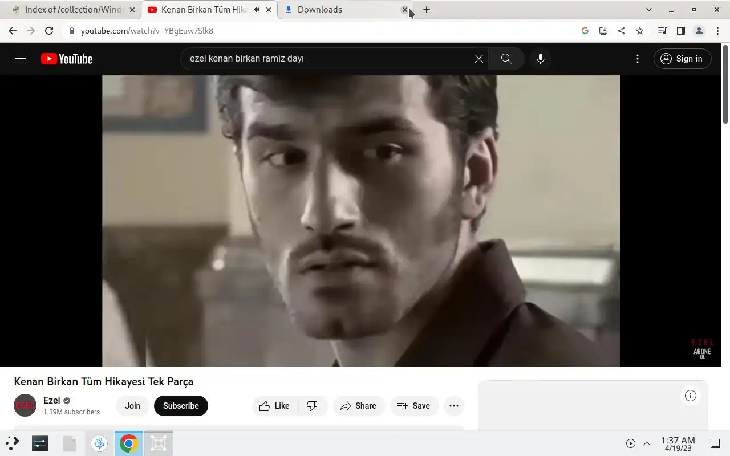Join the Ezel channel membership
730x456 pixels.
(133, 406)
